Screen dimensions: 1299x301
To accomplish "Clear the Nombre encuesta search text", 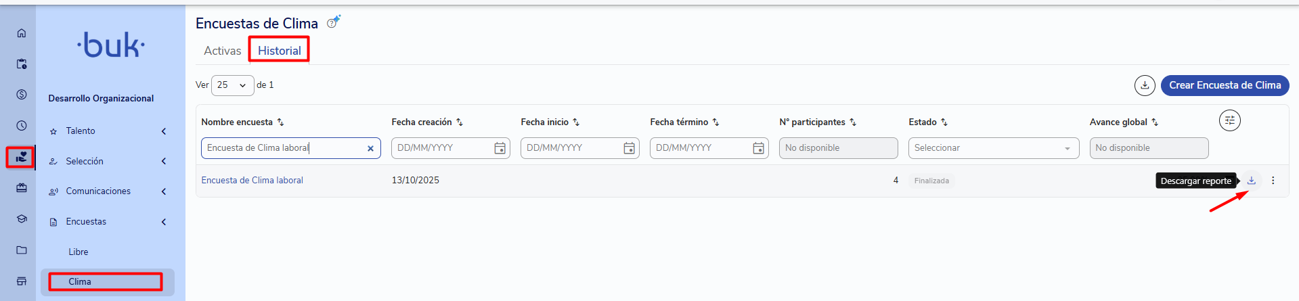I will [x=370, y=149].
